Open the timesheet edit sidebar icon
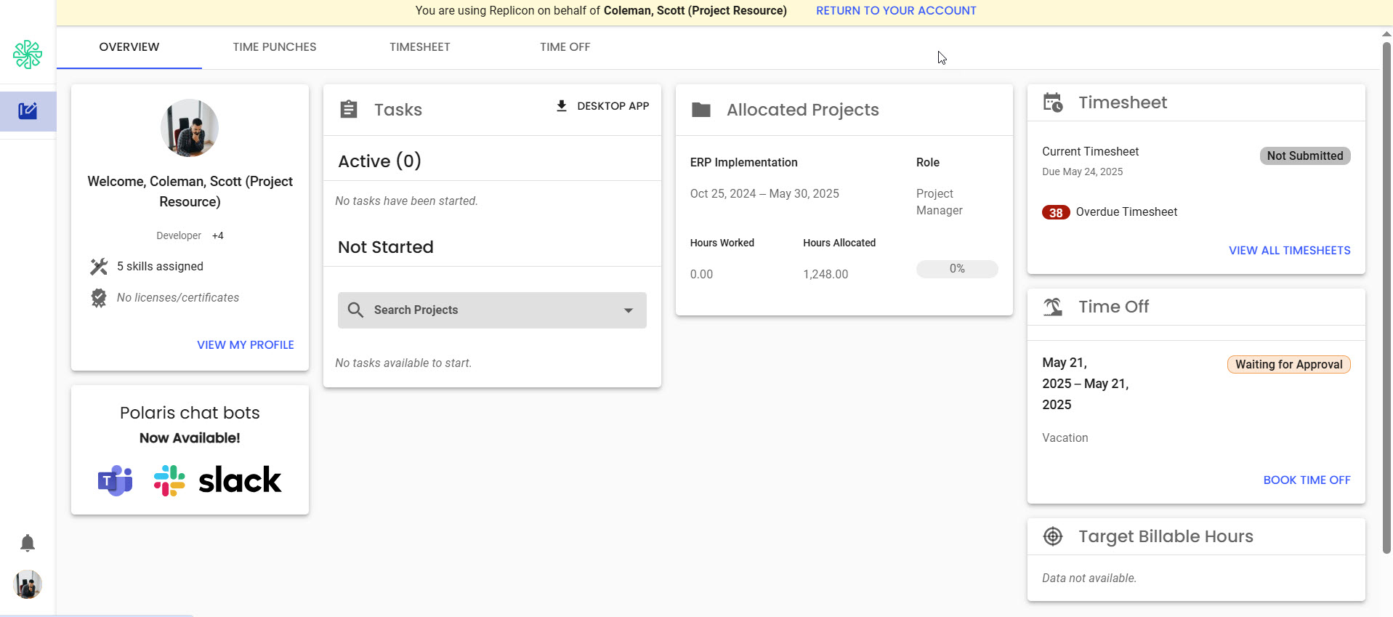 28,111
